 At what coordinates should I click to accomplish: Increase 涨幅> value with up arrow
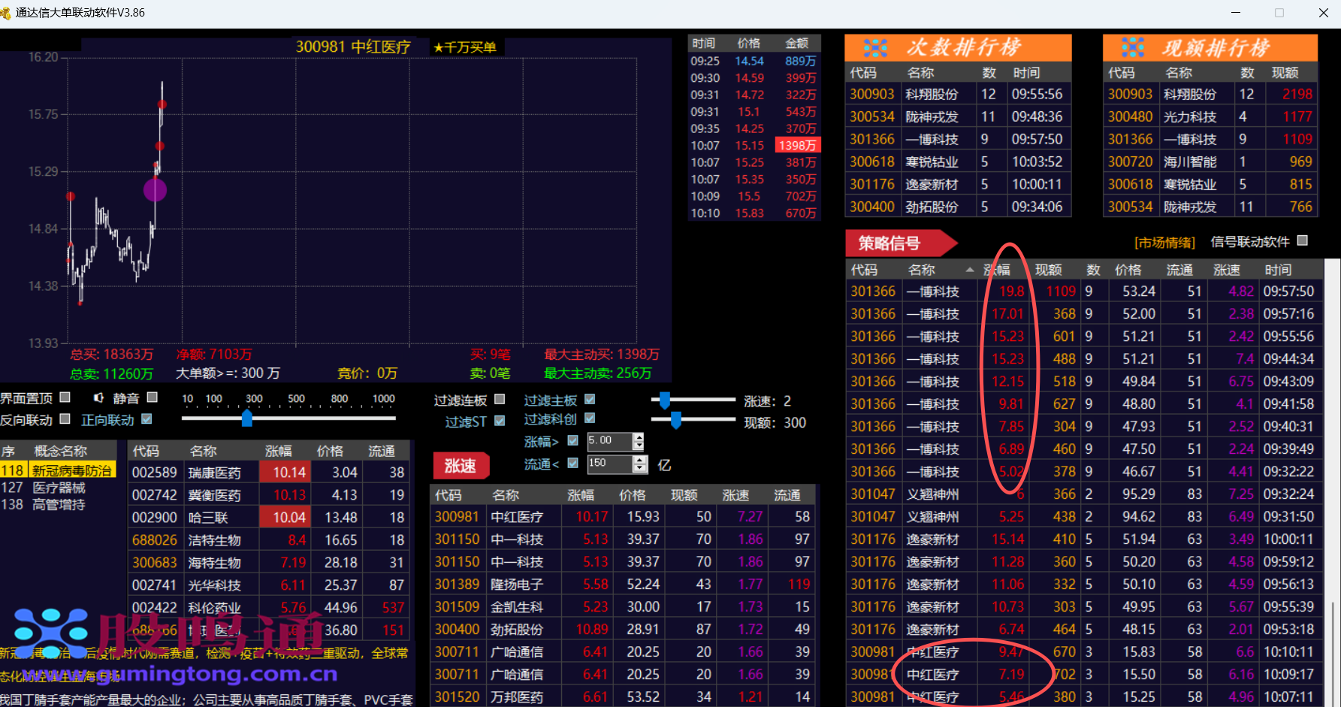(639, 437)
